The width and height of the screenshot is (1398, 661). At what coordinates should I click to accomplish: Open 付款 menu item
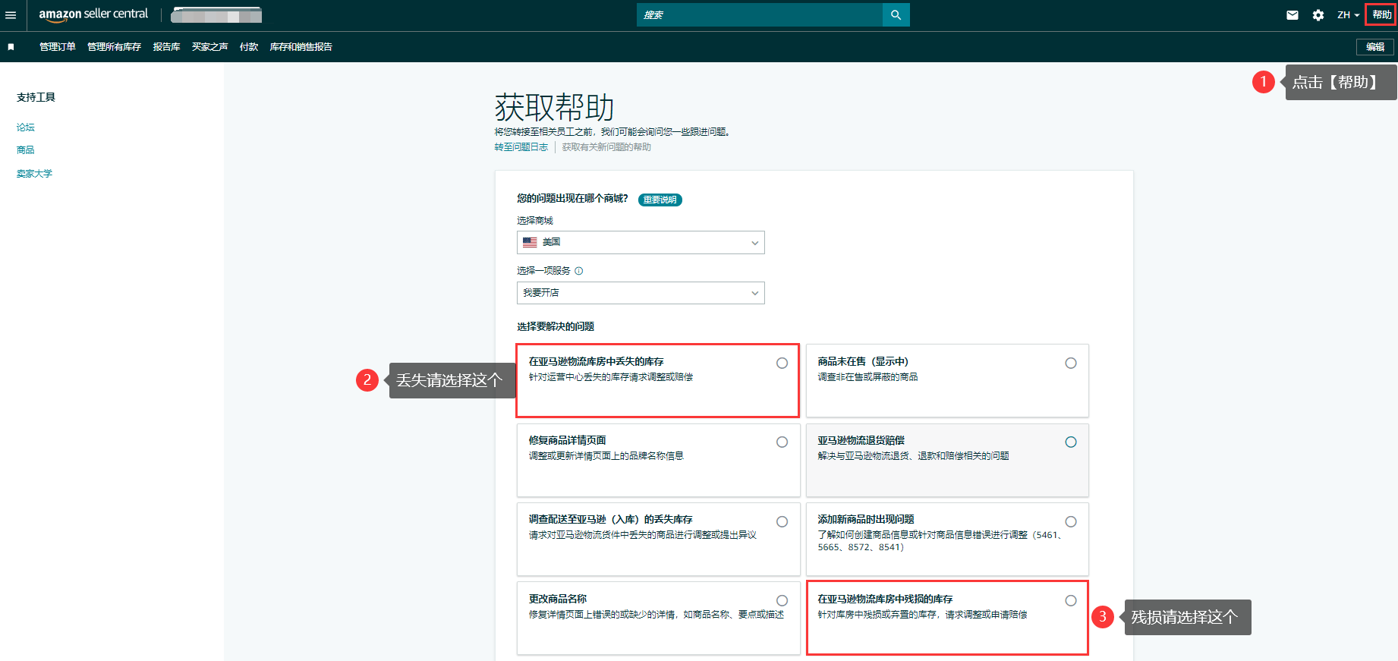(x=249, y=47)
